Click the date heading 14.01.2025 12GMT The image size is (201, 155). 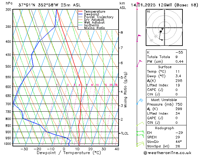[152, 5]
